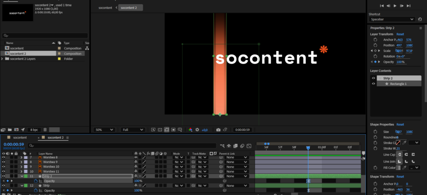Select the projecting line cap option

413,155
